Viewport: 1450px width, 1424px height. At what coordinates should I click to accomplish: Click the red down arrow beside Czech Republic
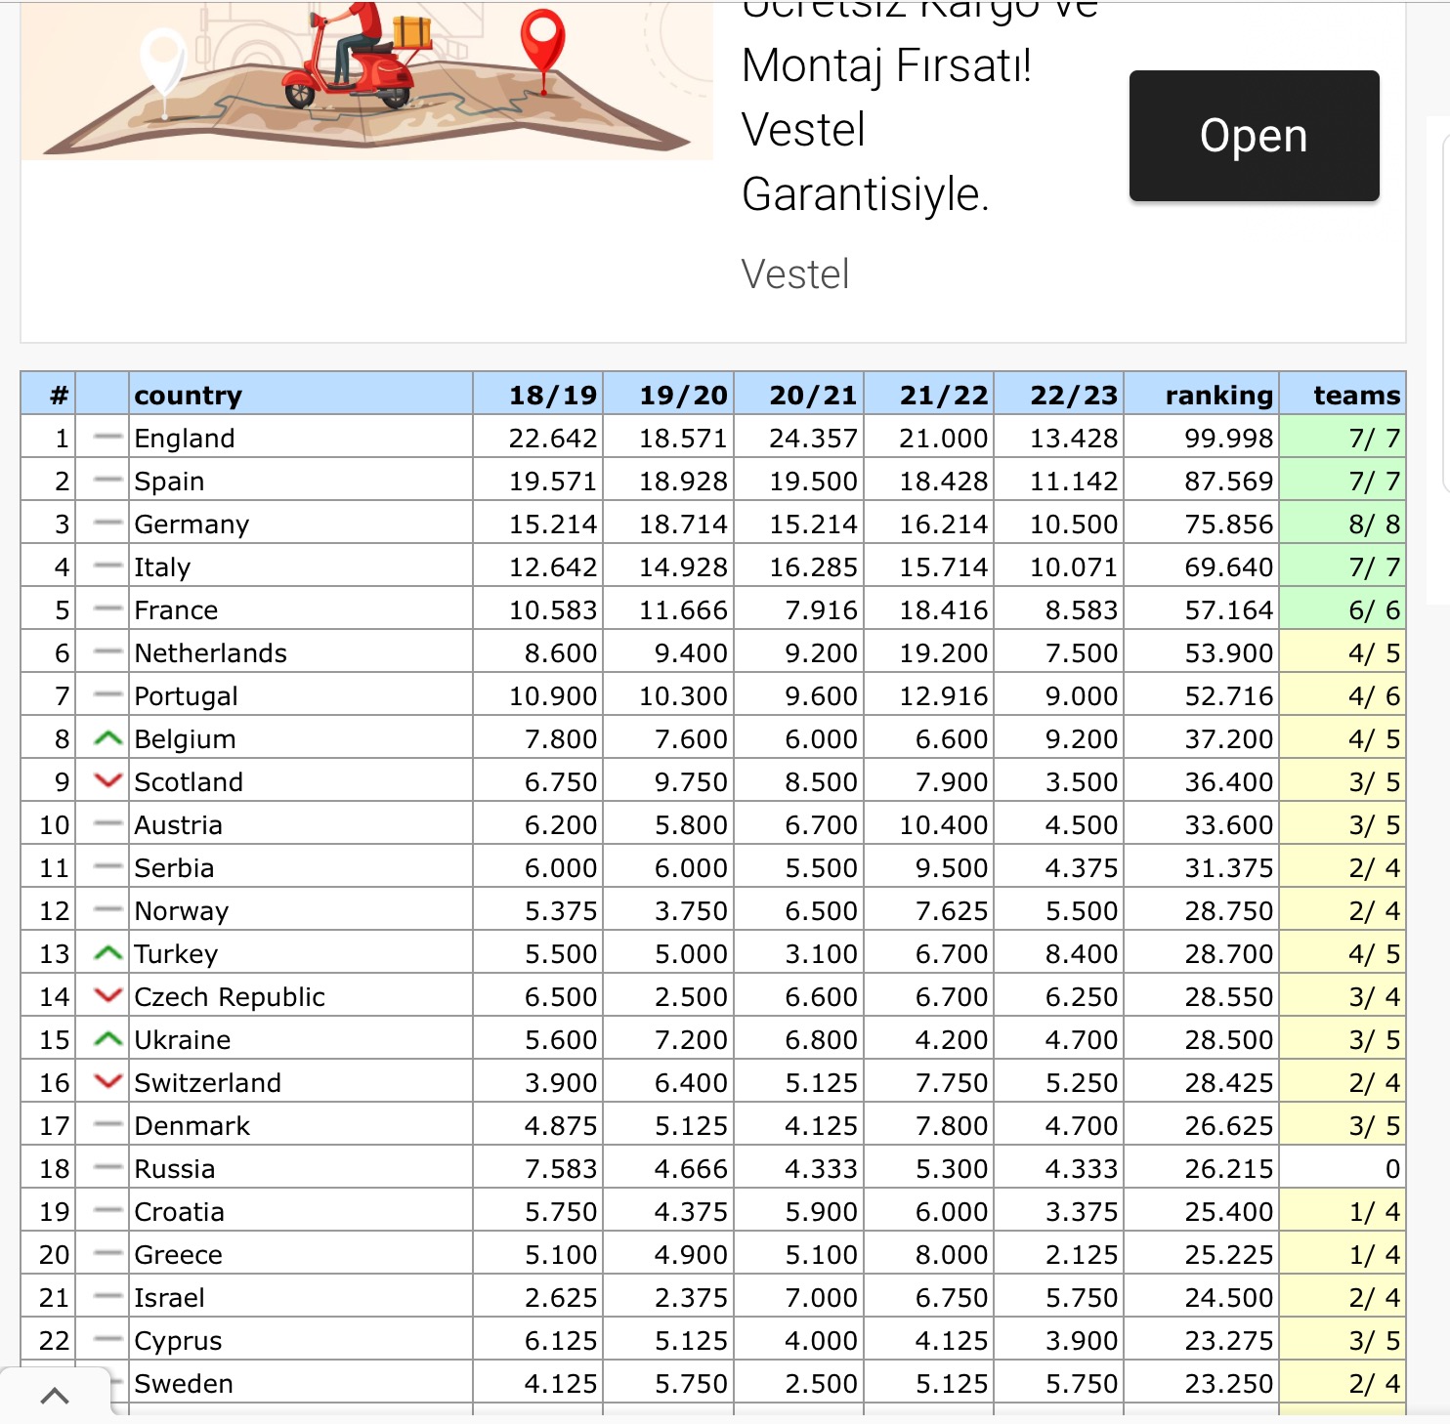click(x=107, y=996)
